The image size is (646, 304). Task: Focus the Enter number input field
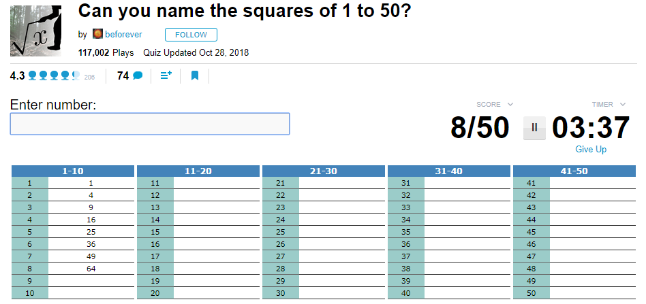[x=150, y=124]
